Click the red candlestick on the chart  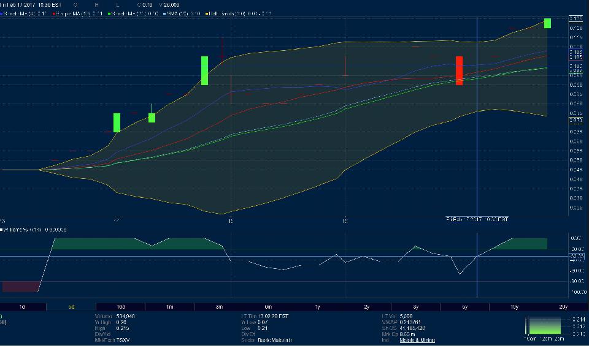pyautogui.click(x=459, y=70)
